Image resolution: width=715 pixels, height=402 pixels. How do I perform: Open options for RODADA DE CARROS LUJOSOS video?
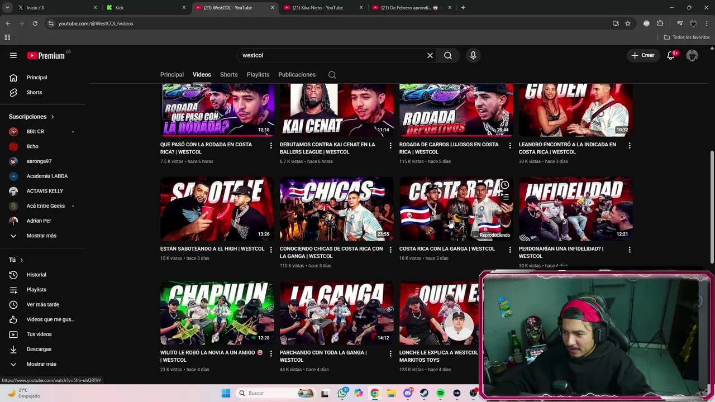click(510, 145)
